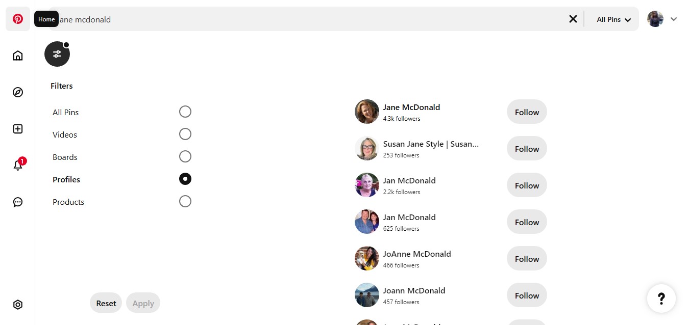688x325 pixels.
Task: Expand the profile account chevron
Action: [x=674, y=18]
